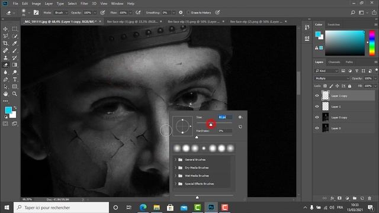Switch to the Channels tab
Viewport: 379px width, 213px height.
[334, 62]
